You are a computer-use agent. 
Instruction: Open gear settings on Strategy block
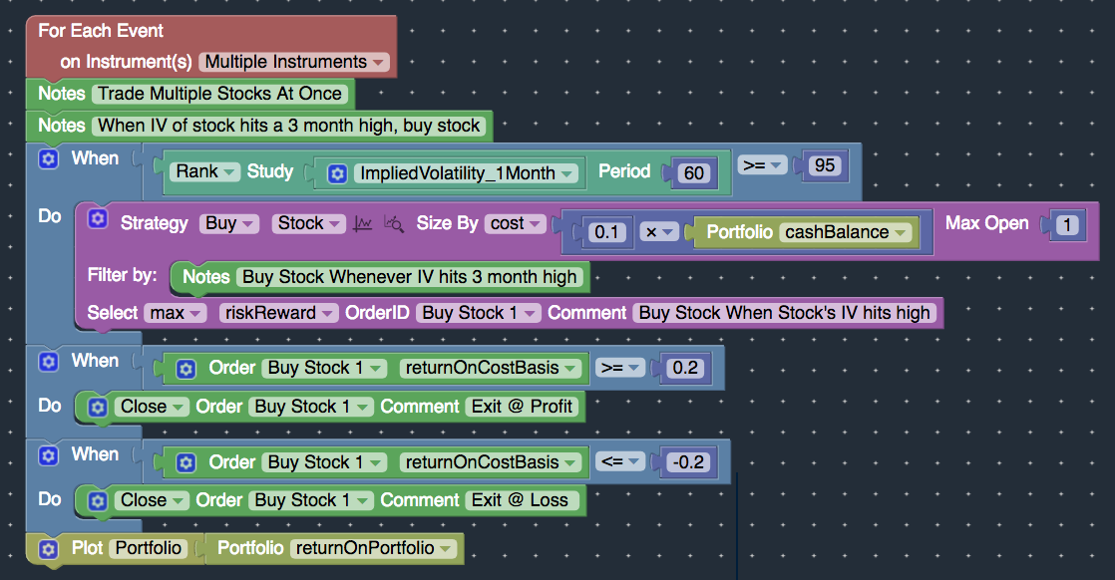click(98, 219)
